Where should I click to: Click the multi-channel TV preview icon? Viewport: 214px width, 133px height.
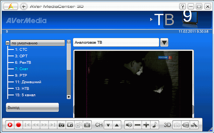(79, 125)
